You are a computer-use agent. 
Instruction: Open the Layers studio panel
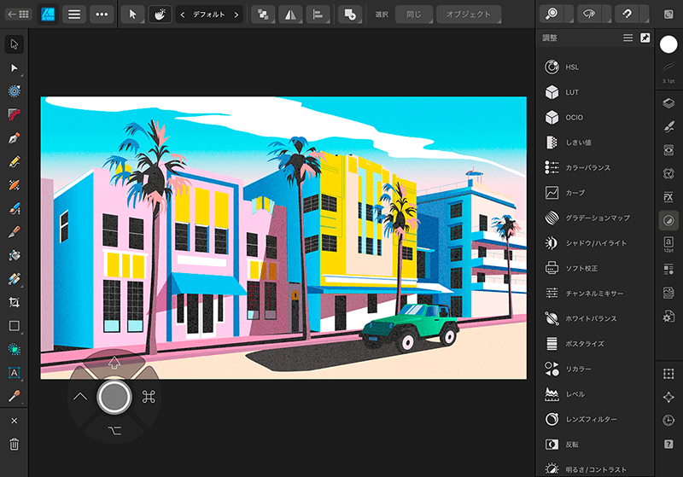(x=668, y=103)
